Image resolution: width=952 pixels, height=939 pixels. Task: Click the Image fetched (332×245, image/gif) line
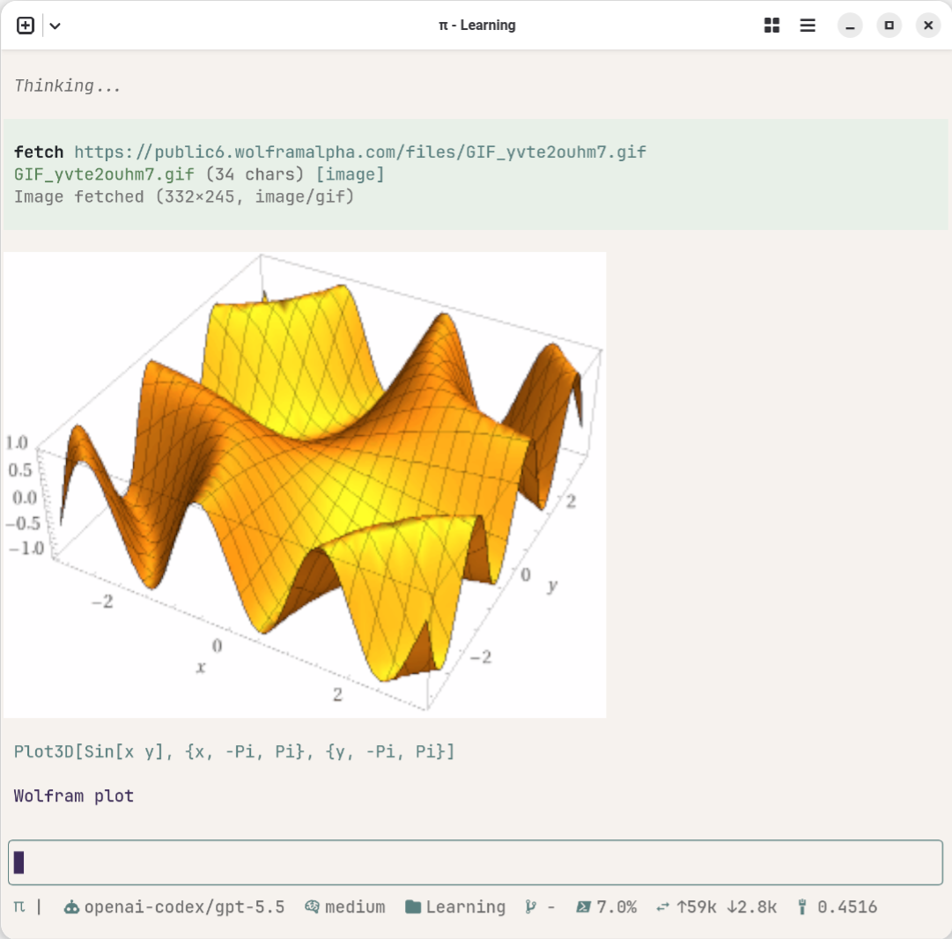[x=184, y=196]
